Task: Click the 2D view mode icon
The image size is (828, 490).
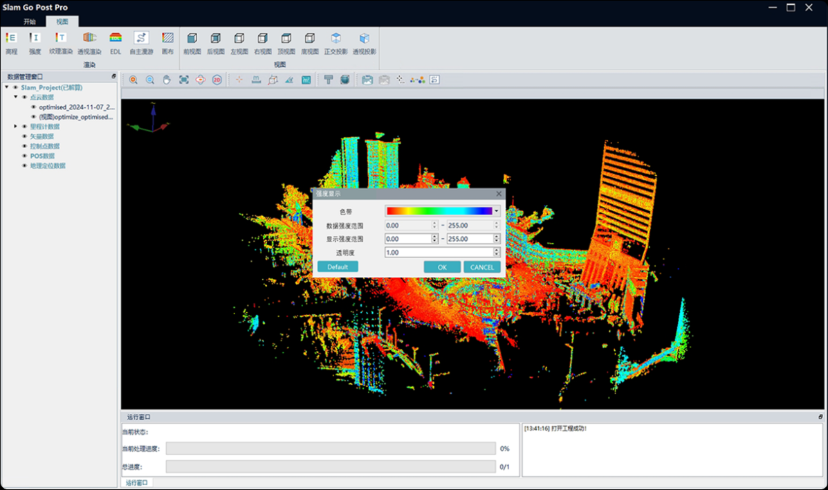Action: (x=217, y=80)
